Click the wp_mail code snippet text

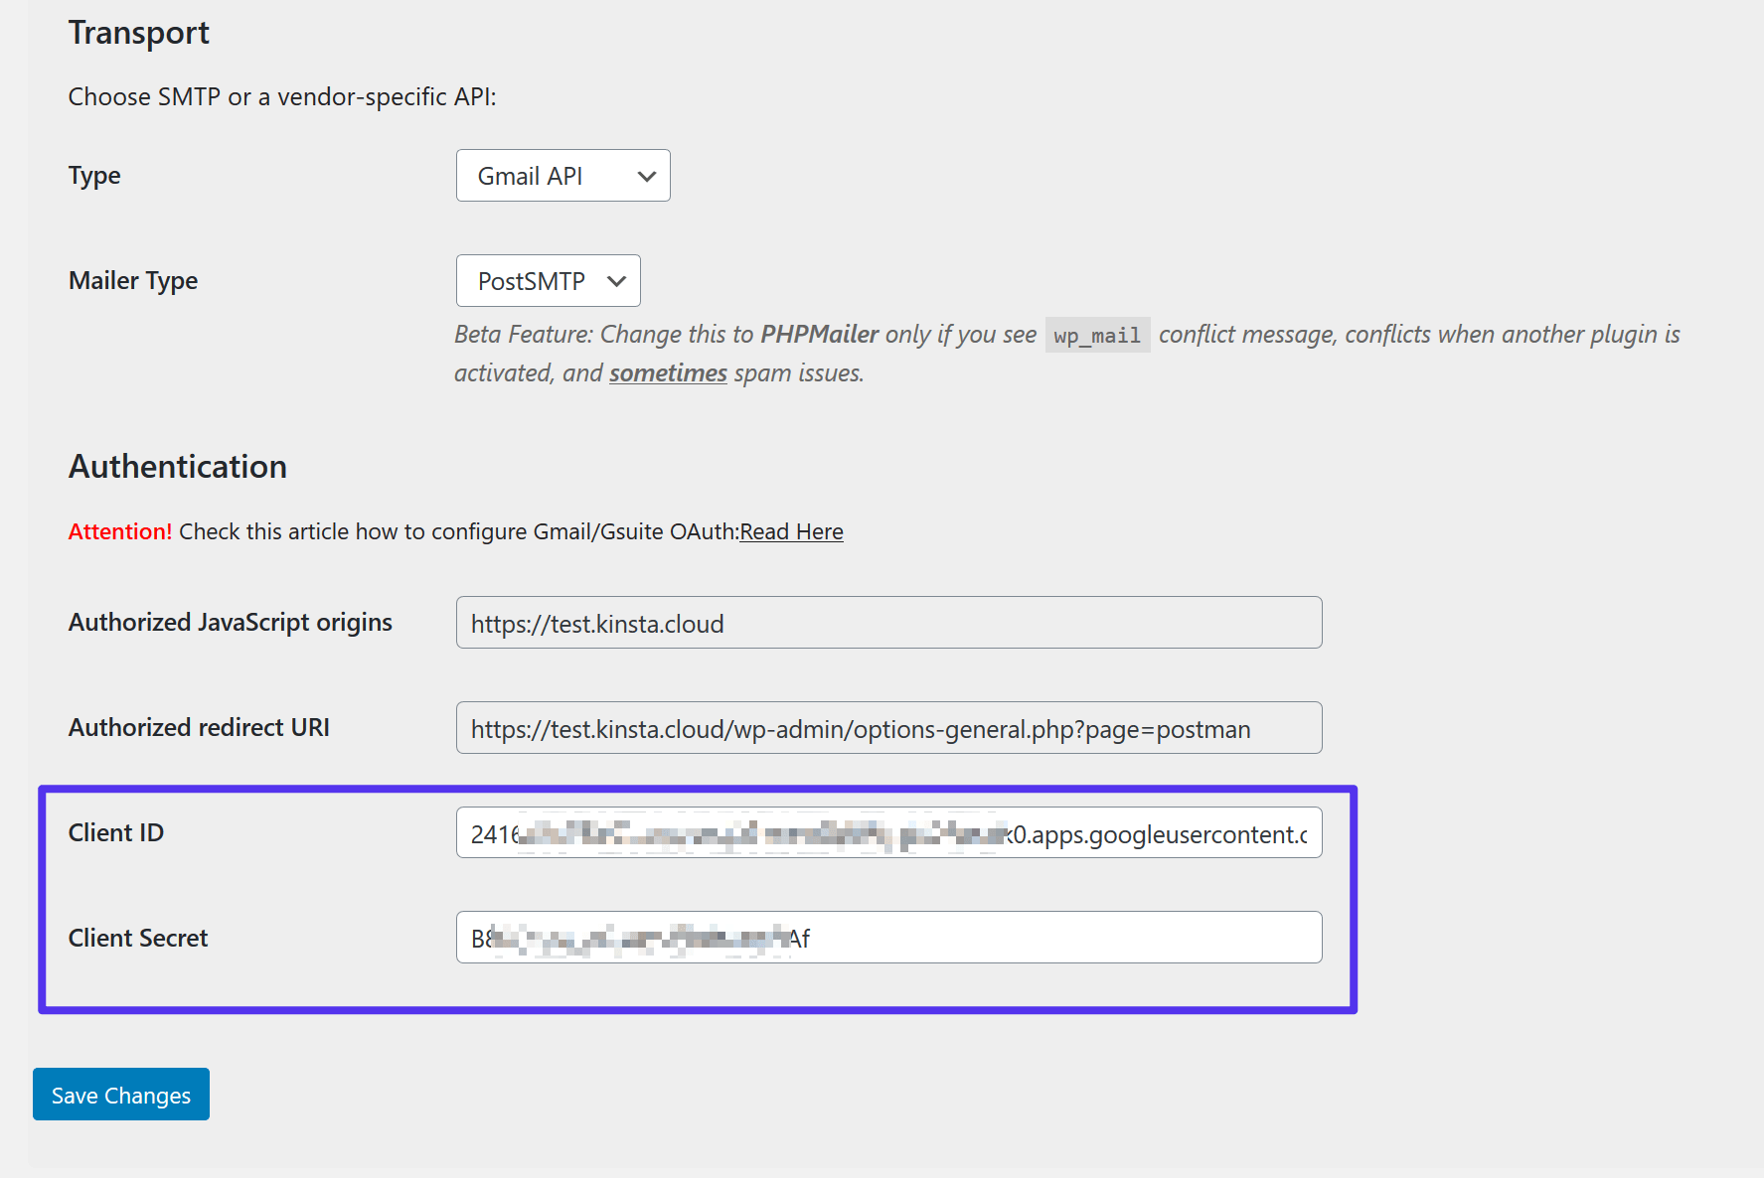[x=1097, y=335]
